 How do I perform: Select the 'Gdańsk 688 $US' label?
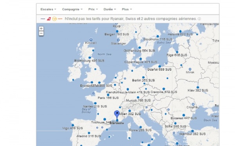[x=159, y=69]
